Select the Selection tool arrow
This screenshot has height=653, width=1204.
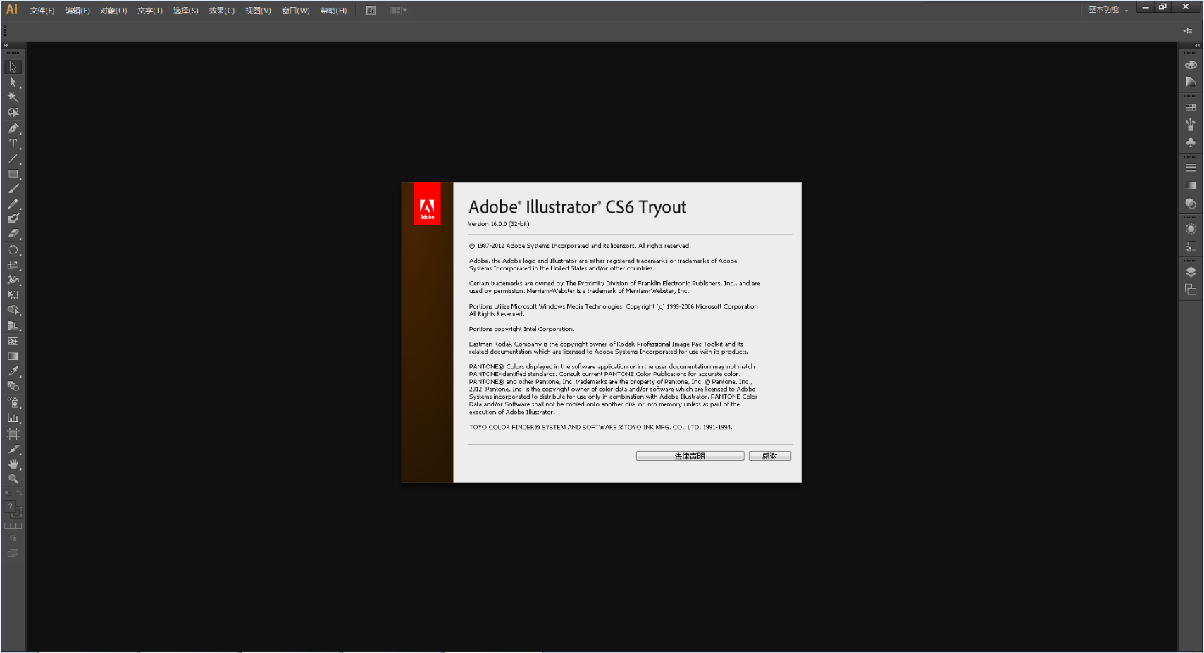point(13,67)
